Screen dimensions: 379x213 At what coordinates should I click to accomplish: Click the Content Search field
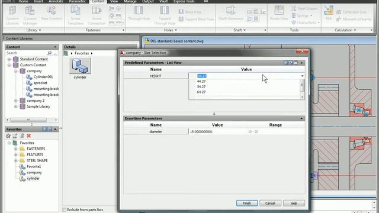pyautogui.click(x=26, y=53)
